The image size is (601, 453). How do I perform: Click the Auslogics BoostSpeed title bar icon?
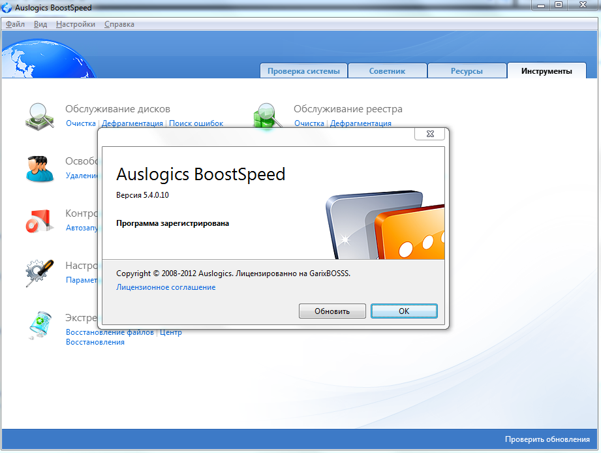7,7
